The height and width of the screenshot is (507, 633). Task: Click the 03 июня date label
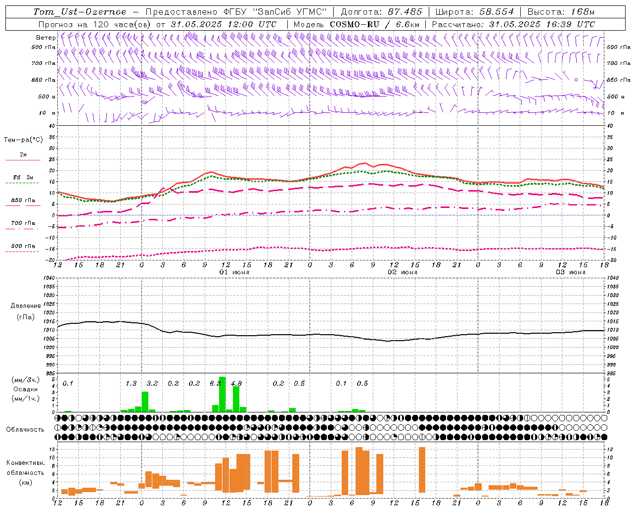(x=571, y=272)
